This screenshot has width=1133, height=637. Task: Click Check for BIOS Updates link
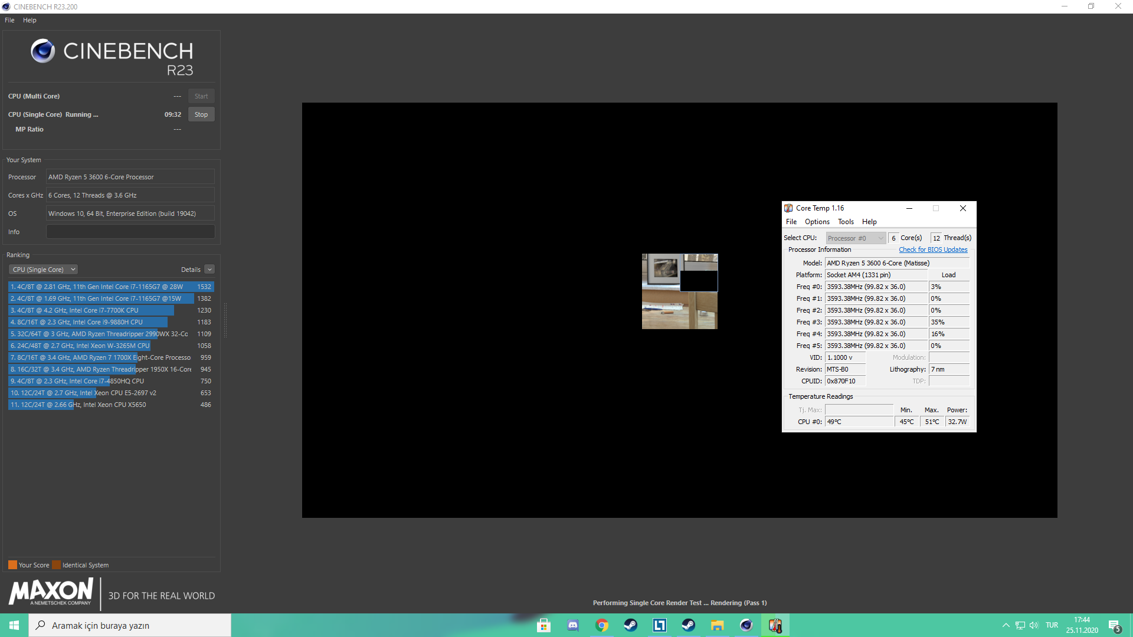click(934, 249)
